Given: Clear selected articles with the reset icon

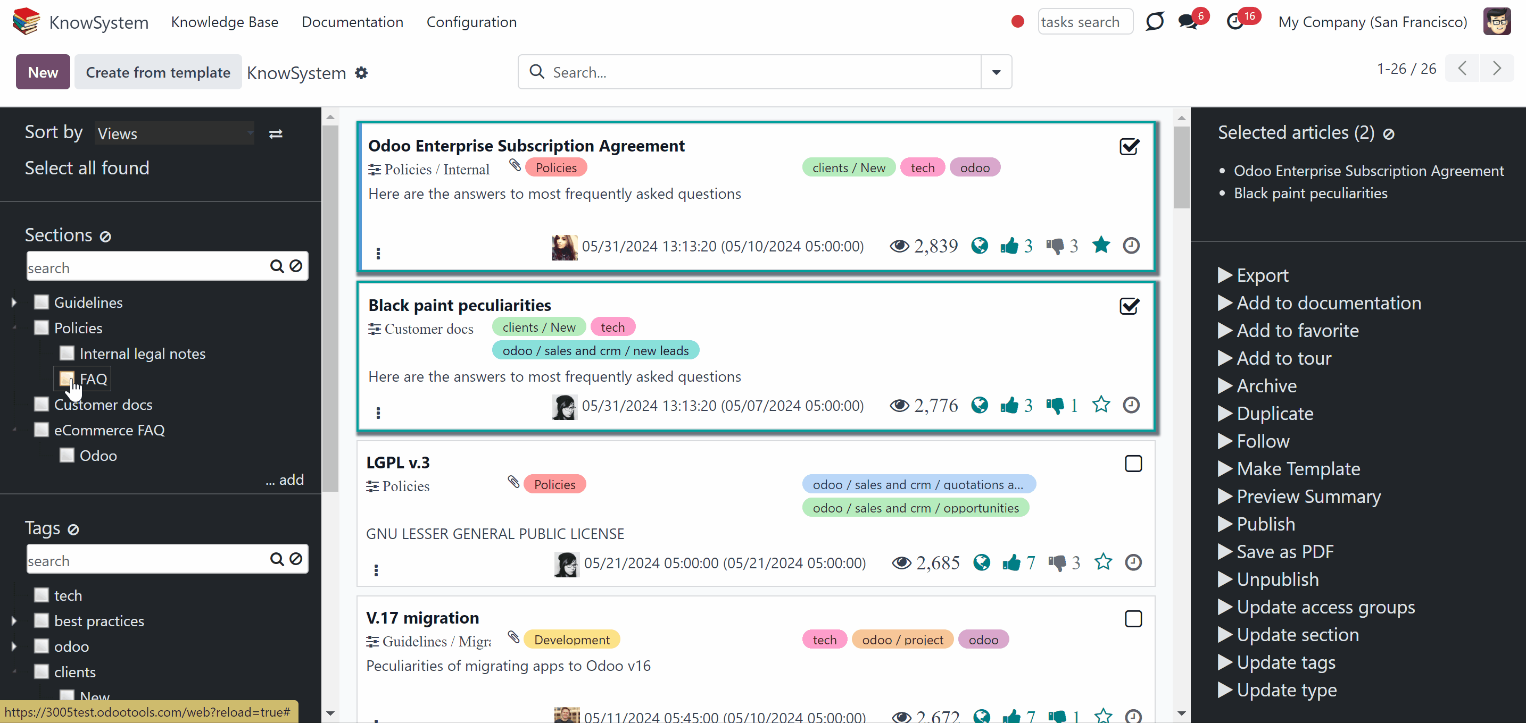Looking at the screenshot, I should (1389, 134).
